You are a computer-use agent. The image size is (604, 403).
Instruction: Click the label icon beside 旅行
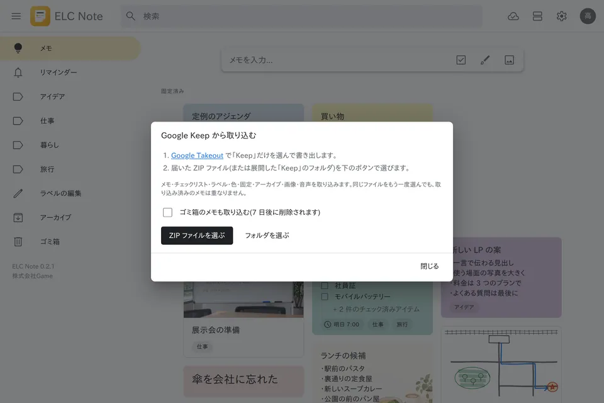pos(18,169)
